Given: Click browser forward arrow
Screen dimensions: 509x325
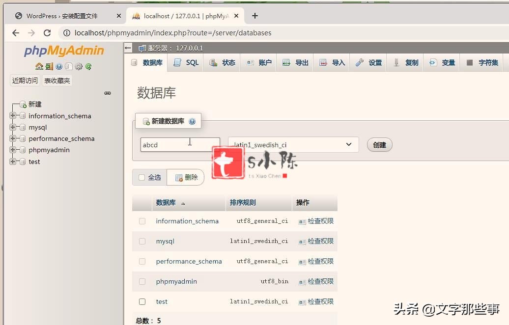Looking at the screenshot, I should 31,33.
